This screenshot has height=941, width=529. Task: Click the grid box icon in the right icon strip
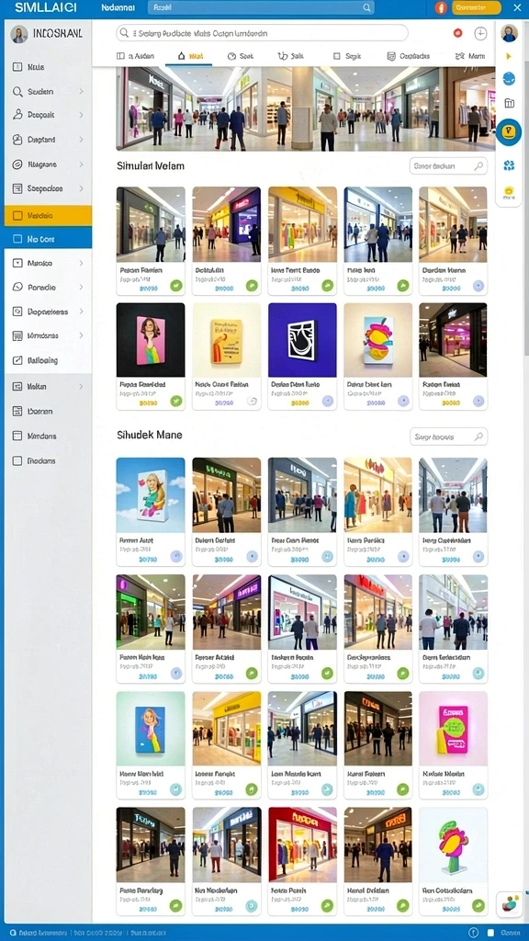509,103
